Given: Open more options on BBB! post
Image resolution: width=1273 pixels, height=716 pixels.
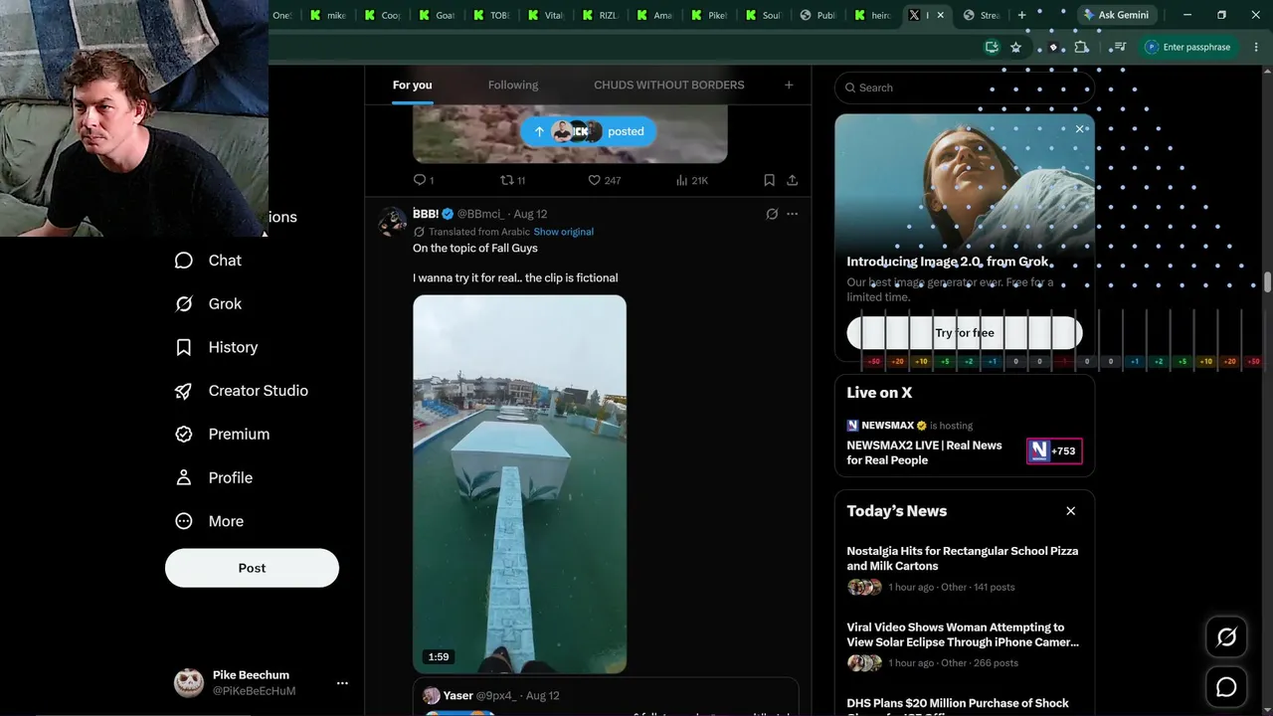Looking at the screenshot, I should click(x=792, y=214).
